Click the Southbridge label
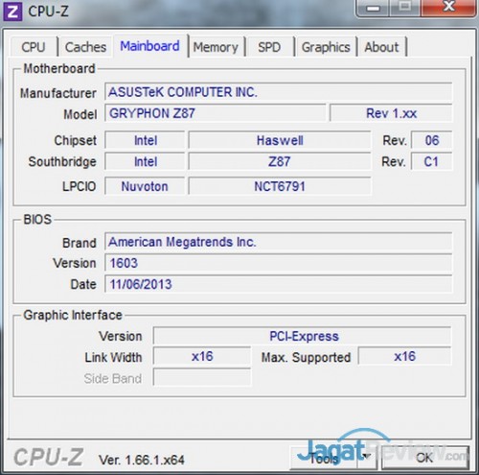479x475 pixels. pyautogui.click(x=62, y=161)
